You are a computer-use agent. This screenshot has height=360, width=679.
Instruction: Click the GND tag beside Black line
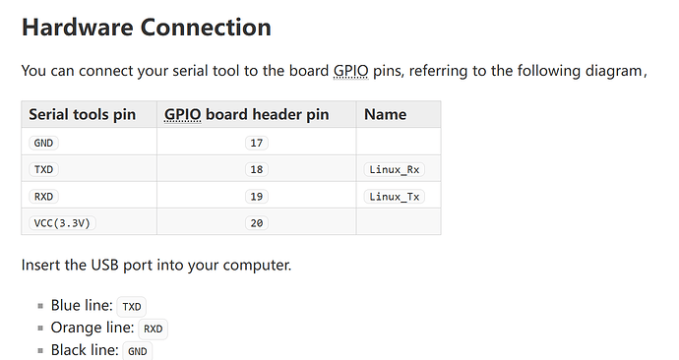pyautogui.click(x=138, y=351)
